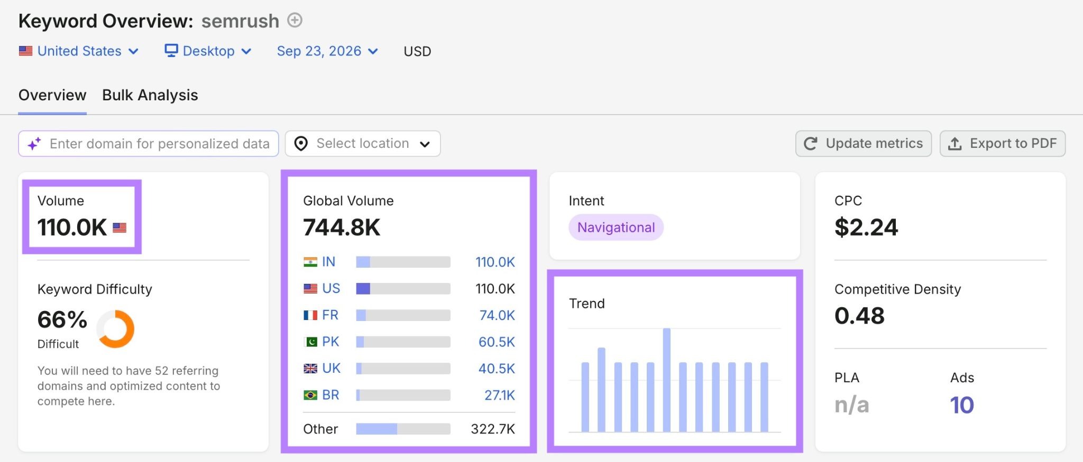1083x462 pixels.
Task: Click the 27.1K volume value for BR
Action: pyautogui.click(x=500, y=395)
